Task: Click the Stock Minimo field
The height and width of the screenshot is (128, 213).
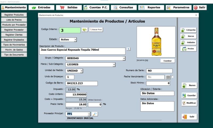Action: click(158, 83)
